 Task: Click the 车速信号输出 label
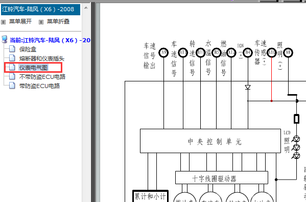[150, 56]
